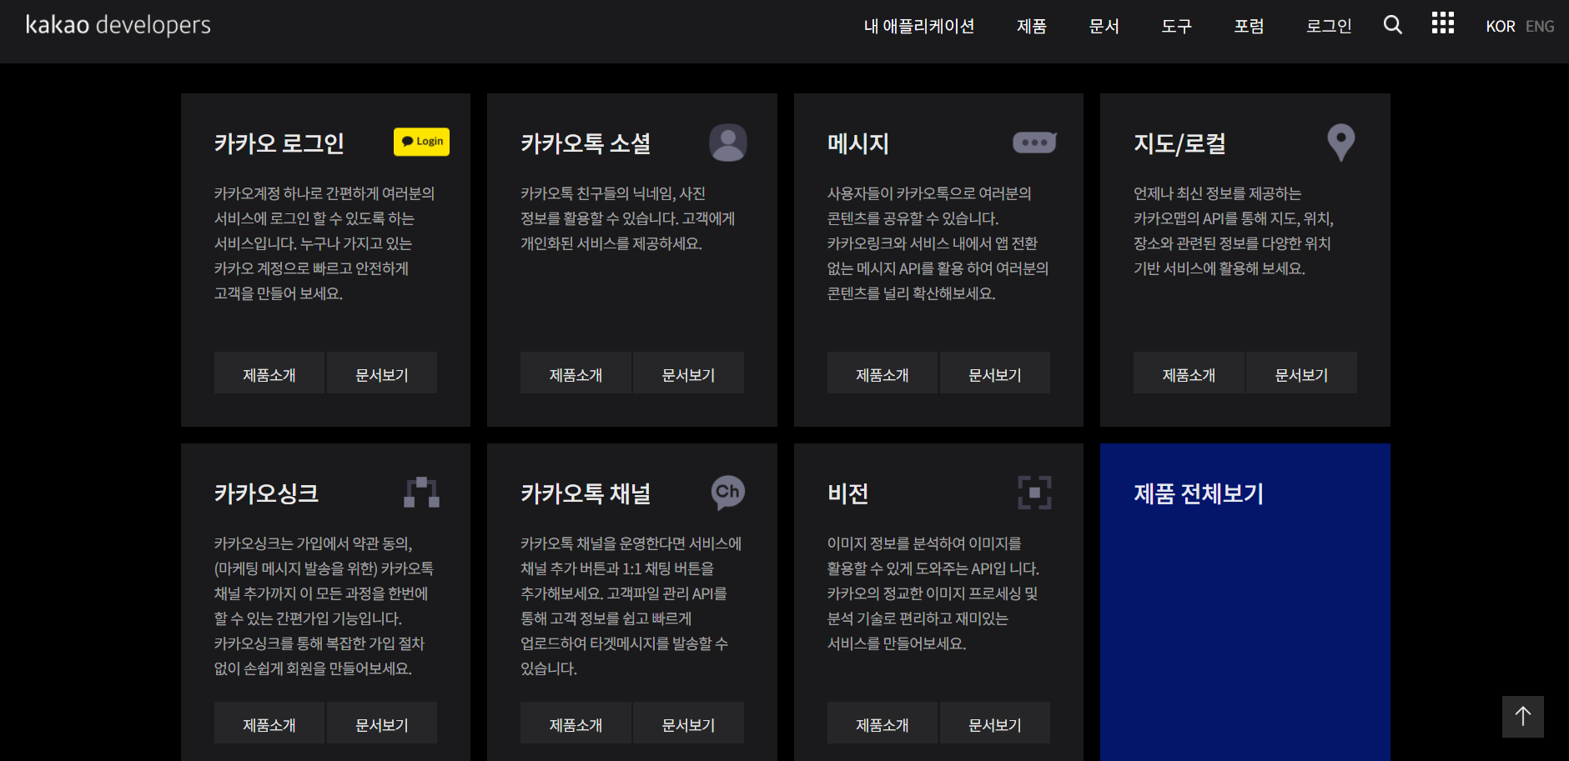Viewport: 1569px width, 761px height.
Task: Click the yellow Kakao Login badge icon
Action: tap(421, 142)
